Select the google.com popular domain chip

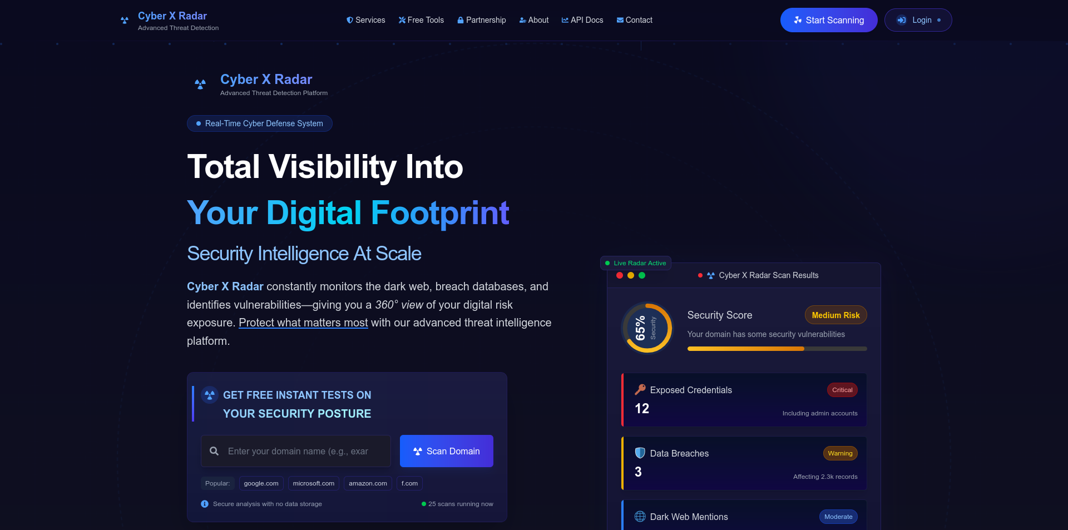coord(261,483)
